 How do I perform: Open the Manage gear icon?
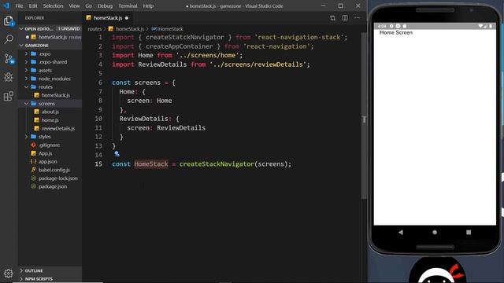[x=9, y=273]
